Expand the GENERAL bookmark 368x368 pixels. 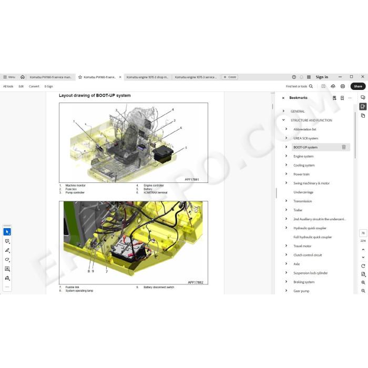tap(283, 111)
